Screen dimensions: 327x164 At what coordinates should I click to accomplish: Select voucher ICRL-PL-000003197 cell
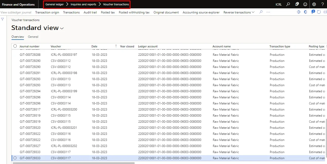64,55
